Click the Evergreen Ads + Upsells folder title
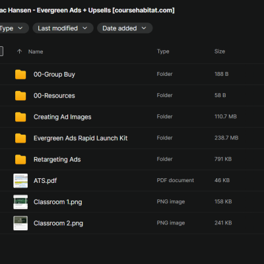Image resolution: width=264 pixels, height=264 pixels. point(87,11)
